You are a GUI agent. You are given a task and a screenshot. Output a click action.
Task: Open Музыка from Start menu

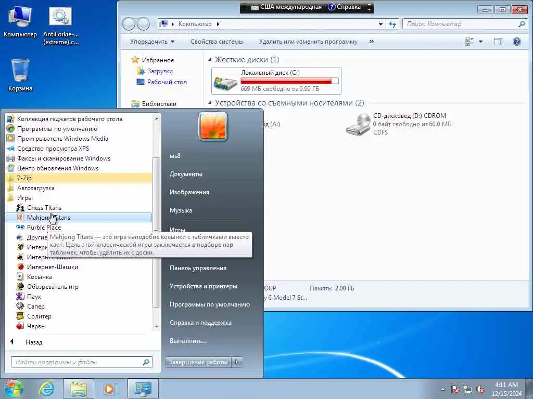click(181, 210)
